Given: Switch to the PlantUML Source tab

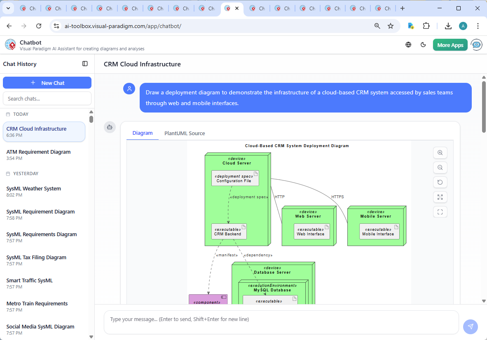Looking at the screenshot, I should point(184,133).
